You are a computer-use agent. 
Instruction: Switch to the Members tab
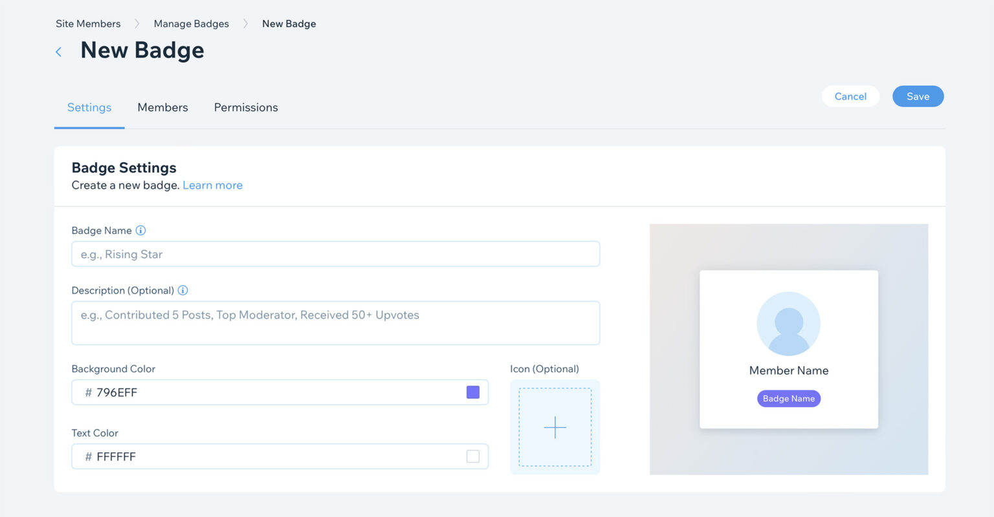pyautogui.click(x=162, y=107)
